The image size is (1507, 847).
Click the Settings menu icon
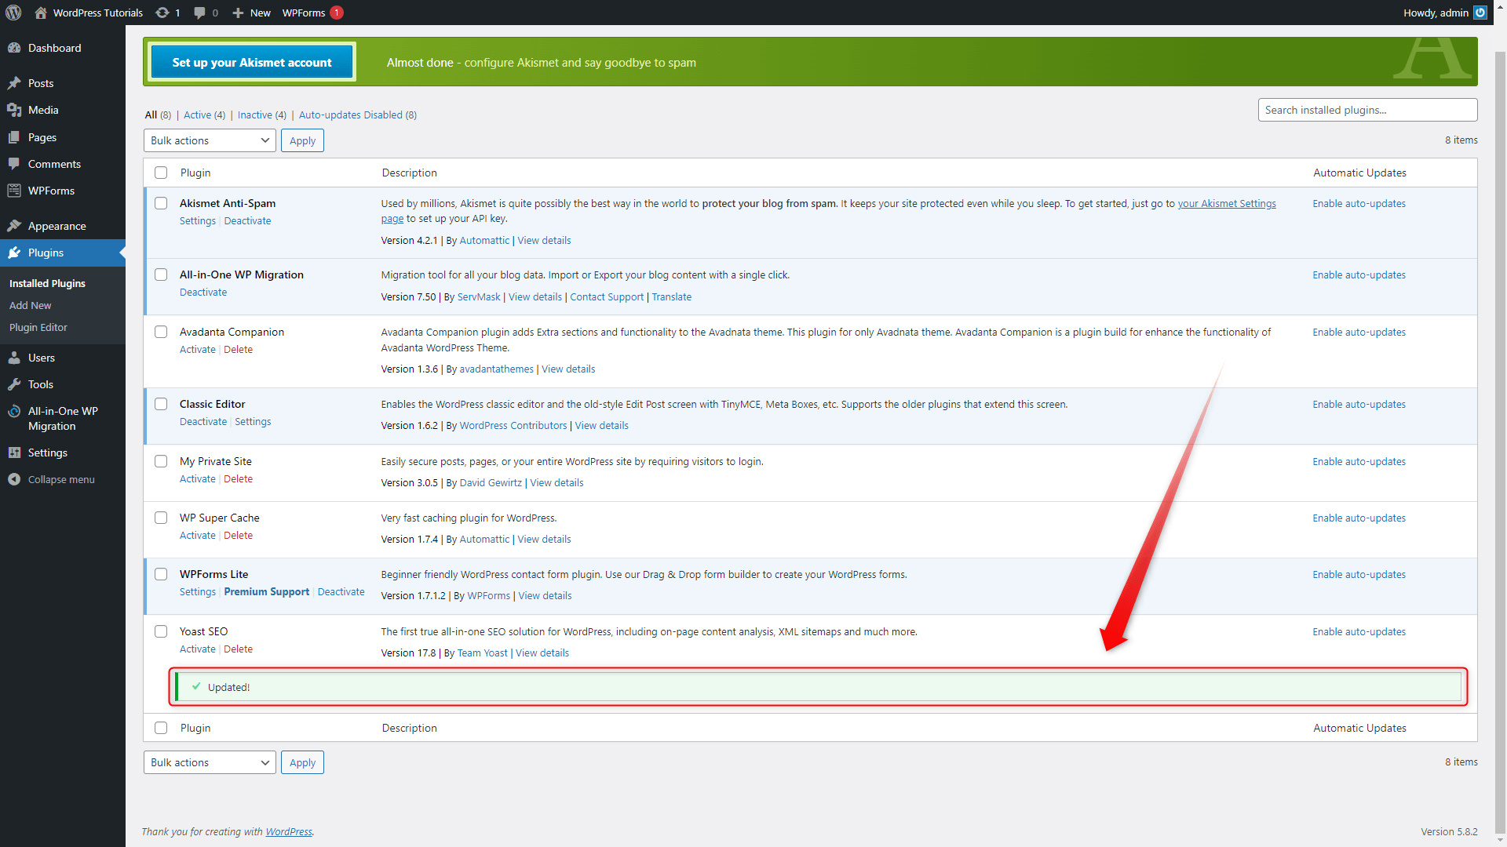tap(14, 452)
